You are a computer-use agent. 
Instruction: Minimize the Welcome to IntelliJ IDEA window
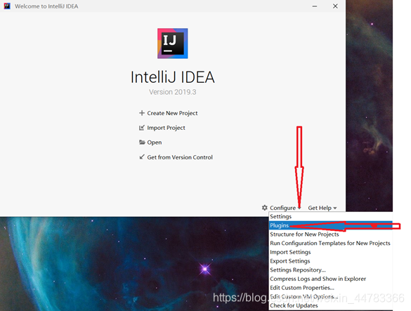click(315, 6)
